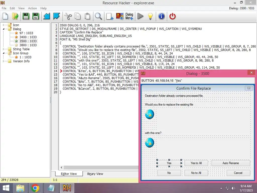Collapse the Icon Group tree folder
This screenshot has width=257, height=193.
point(4,53)
